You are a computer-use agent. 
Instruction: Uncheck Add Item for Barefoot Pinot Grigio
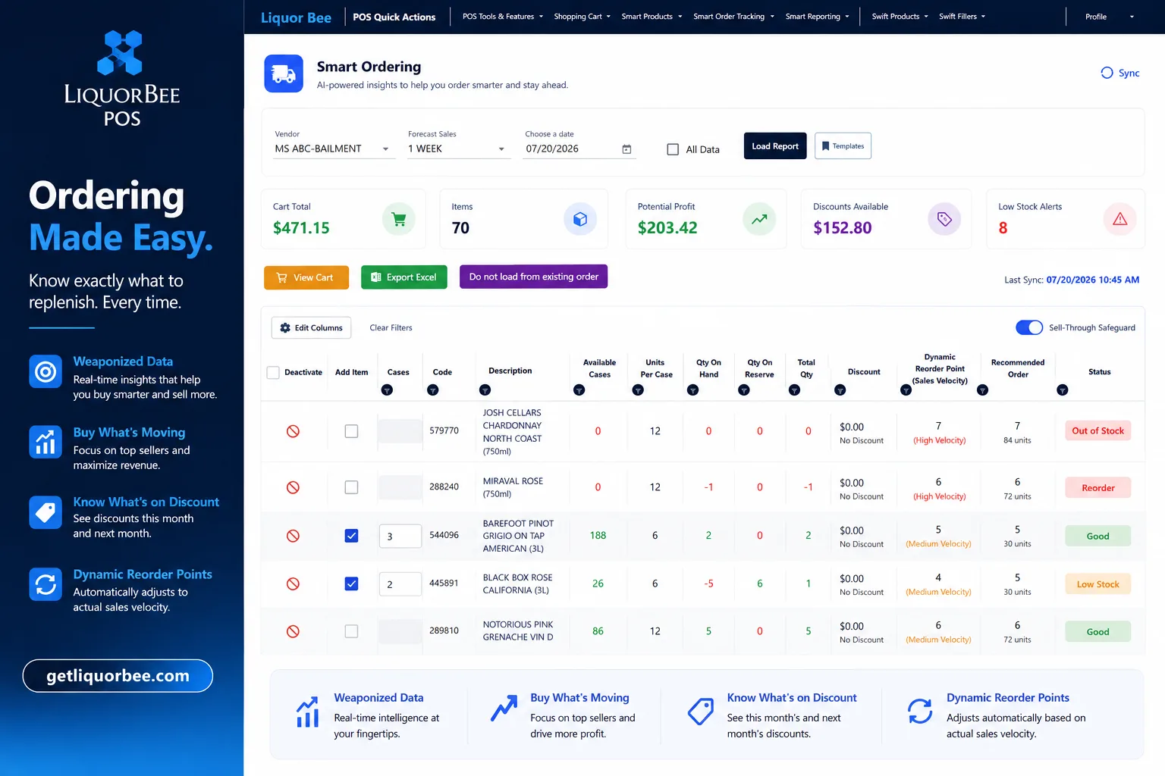pos(351,536)
